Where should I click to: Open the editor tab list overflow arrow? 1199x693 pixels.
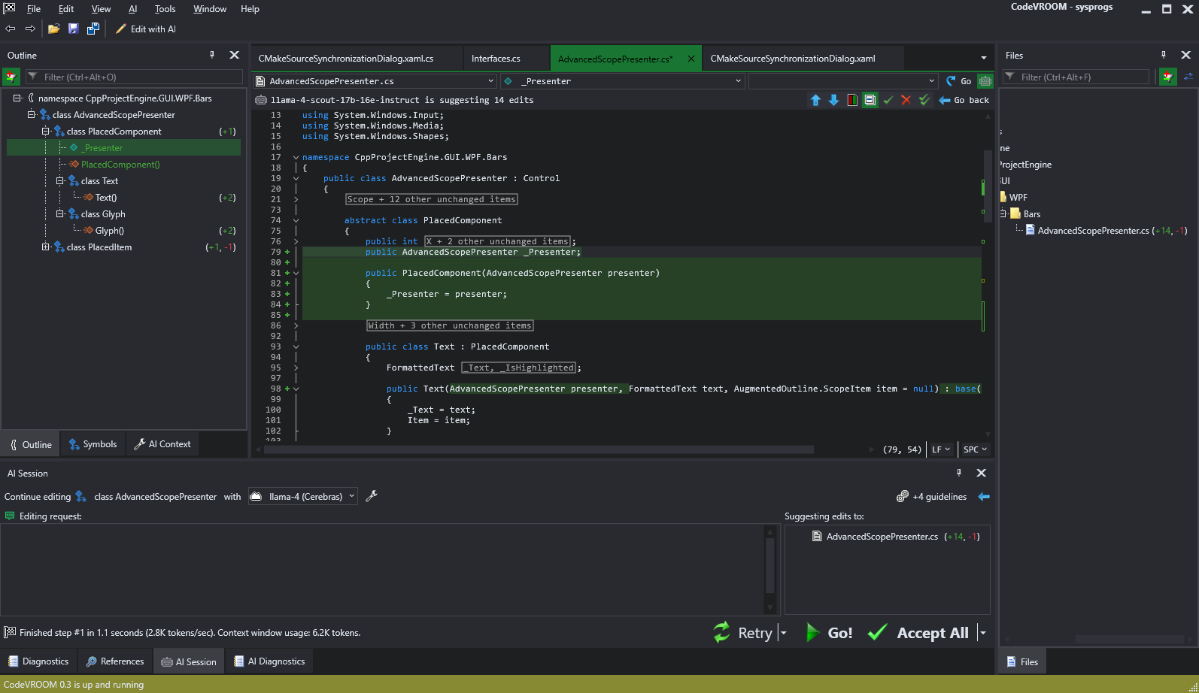pos(984,58)
